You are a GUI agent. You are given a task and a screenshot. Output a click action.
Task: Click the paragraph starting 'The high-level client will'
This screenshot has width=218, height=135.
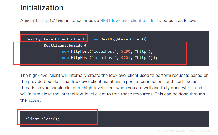click(x=114, y=88)
